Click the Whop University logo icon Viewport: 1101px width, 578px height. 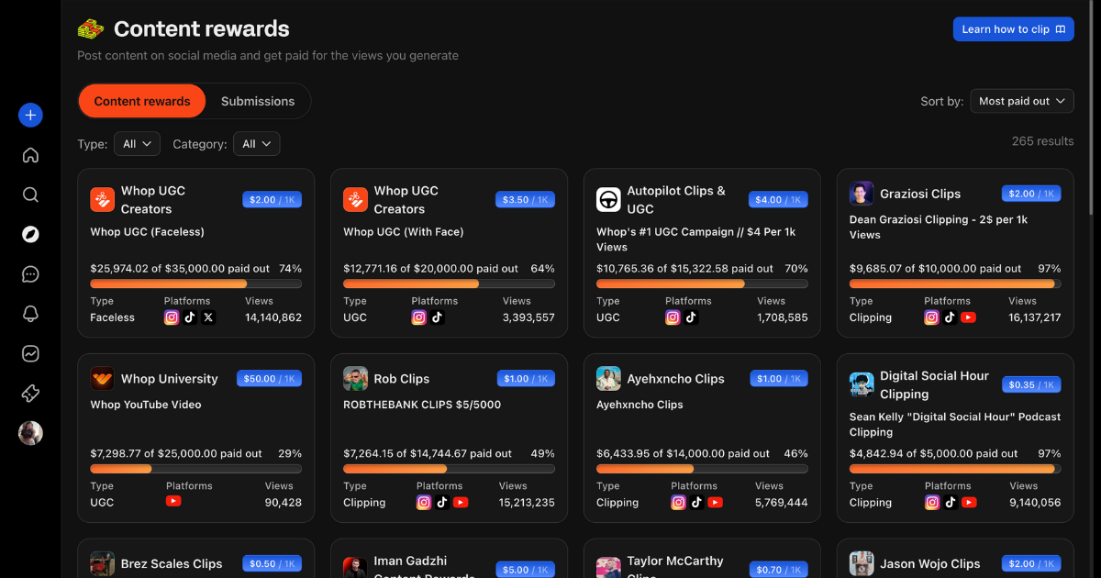pyautogui.click(x=102, y=379)
